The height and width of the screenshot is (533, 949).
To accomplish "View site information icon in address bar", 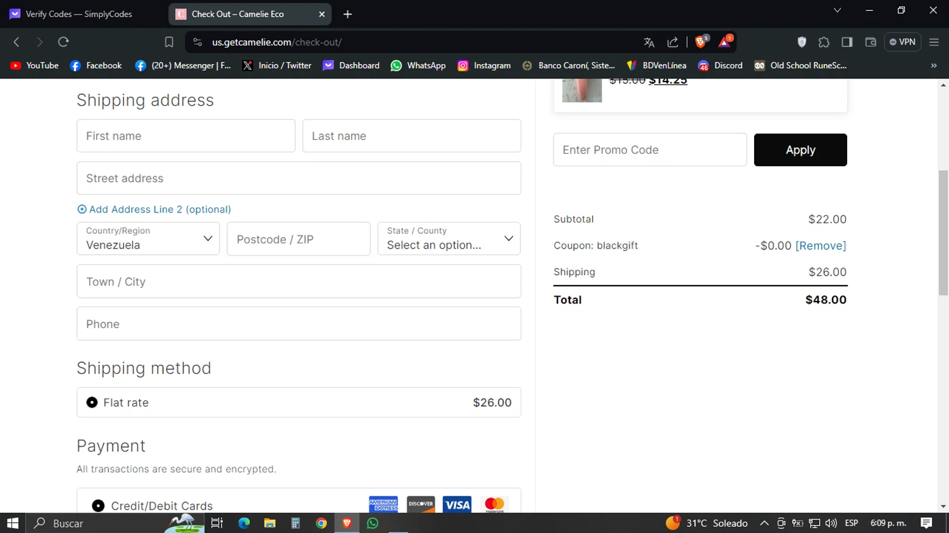I will tap(197, 42).
